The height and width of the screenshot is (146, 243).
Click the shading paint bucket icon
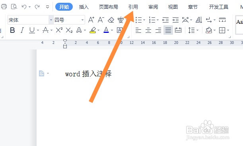click(x=208, y=30)
